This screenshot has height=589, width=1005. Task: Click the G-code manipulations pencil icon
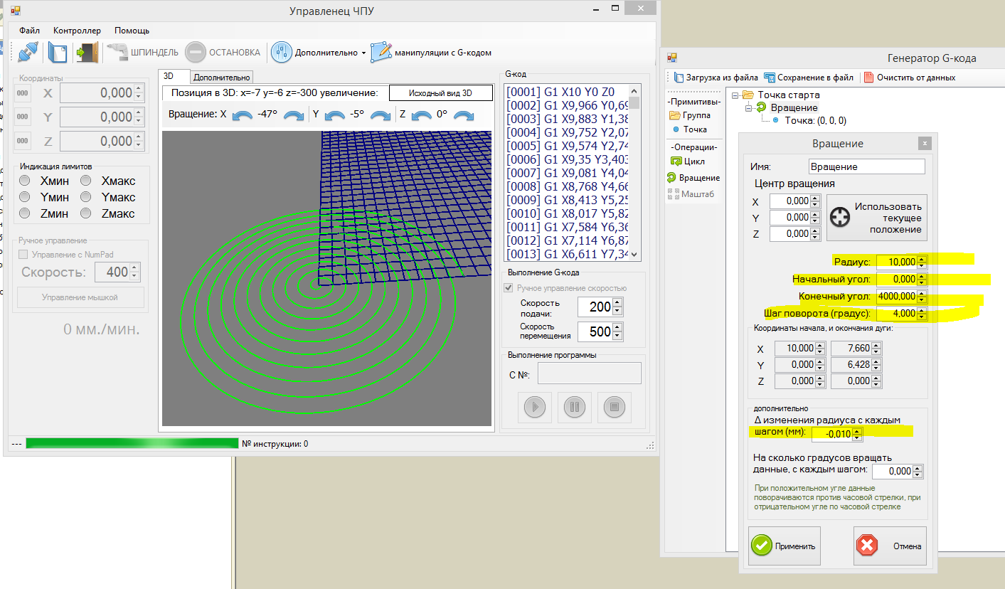(381, 52)
